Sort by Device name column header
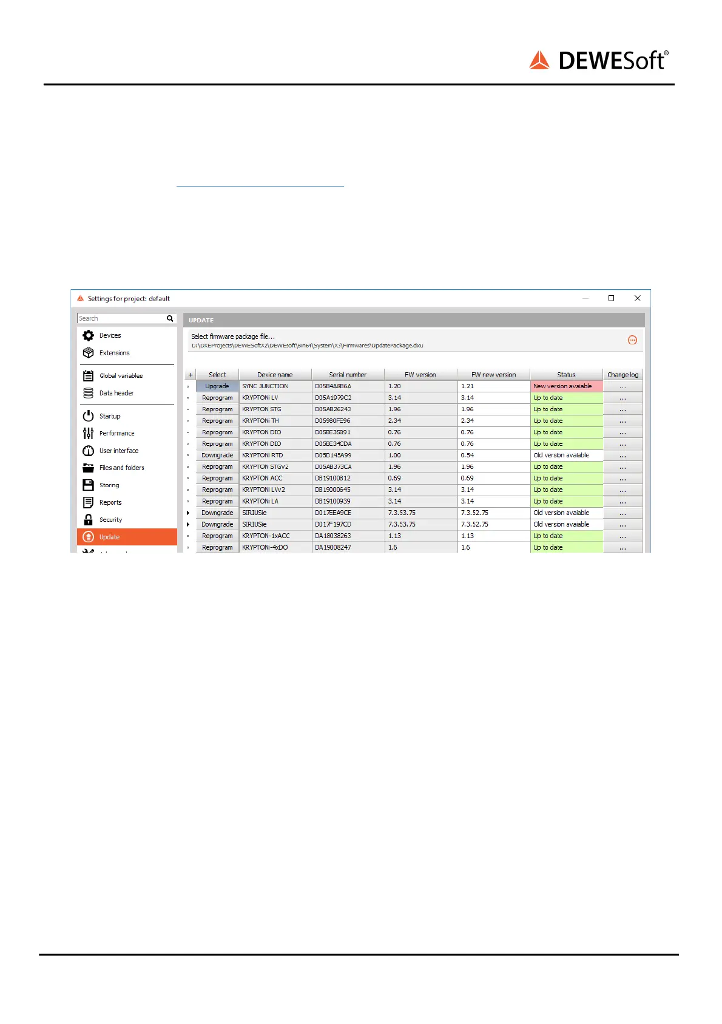Viewport: 722px width, 1024px height. (275, 375)
